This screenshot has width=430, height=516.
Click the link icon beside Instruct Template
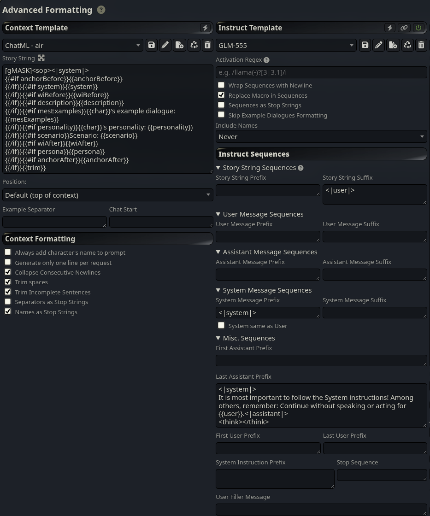pyautogui.click(x=404, y=28)
